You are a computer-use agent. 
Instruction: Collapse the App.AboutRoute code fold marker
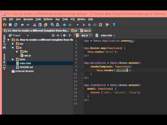pos(83,63)
